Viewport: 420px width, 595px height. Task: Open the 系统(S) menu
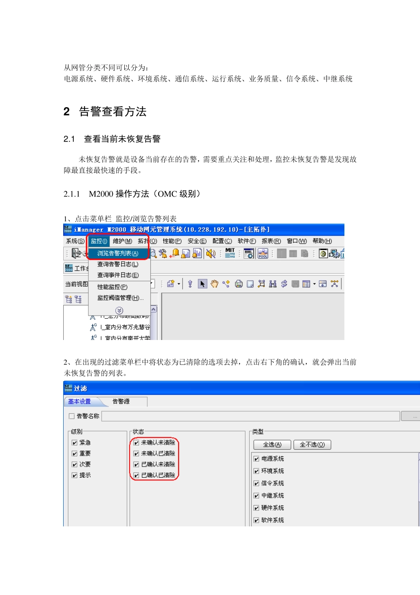[75, 241]
